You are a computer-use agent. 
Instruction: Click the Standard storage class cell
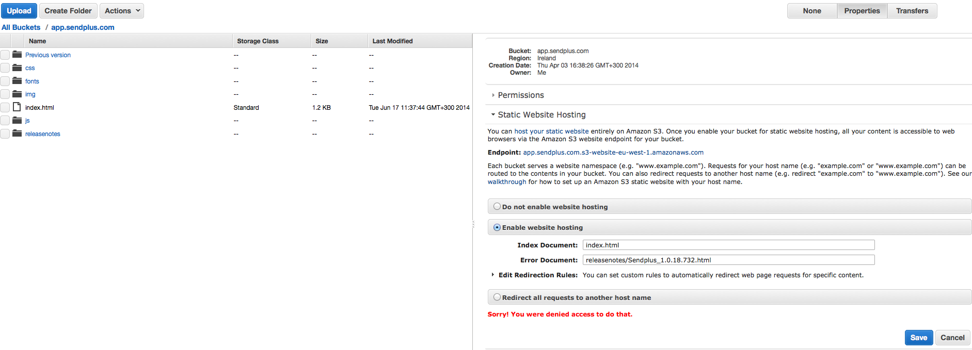pos(246,108)
